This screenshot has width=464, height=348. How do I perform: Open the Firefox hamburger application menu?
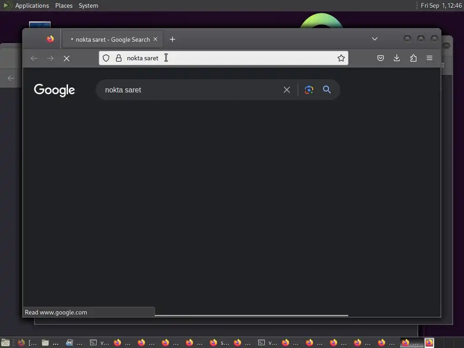(430, 58)
